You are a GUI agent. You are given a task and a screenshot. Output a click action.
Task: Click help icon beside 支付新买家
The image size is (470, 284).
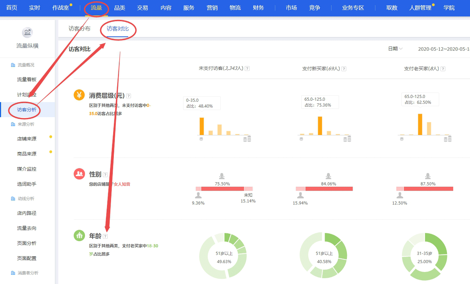click(344, 69)
